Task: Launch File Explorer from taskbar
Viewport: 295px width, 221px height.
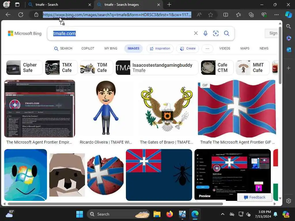Action: [x=157, y=214]
